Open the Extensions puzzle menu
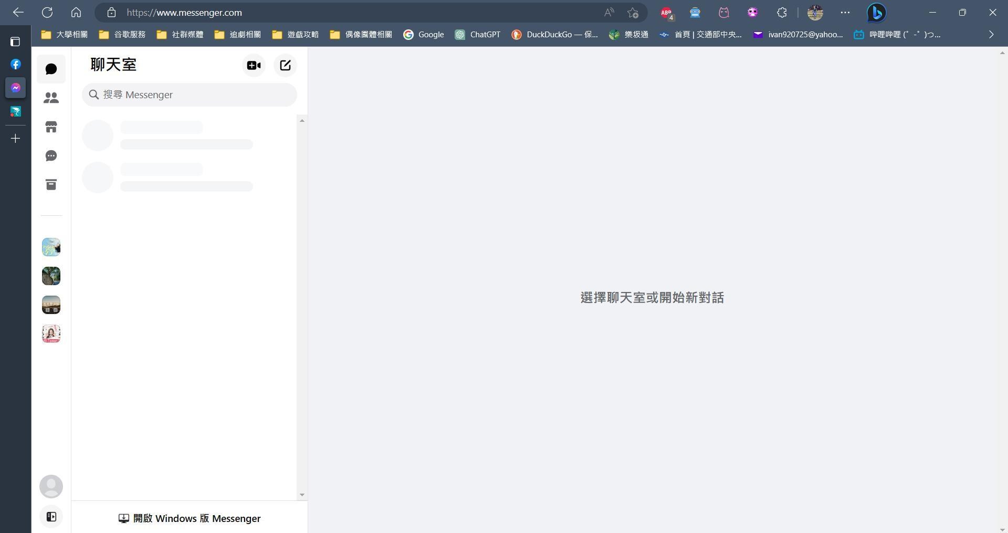Image resolution: width=1008 pixels, height=533 pixels. click(x=781, y=12)
